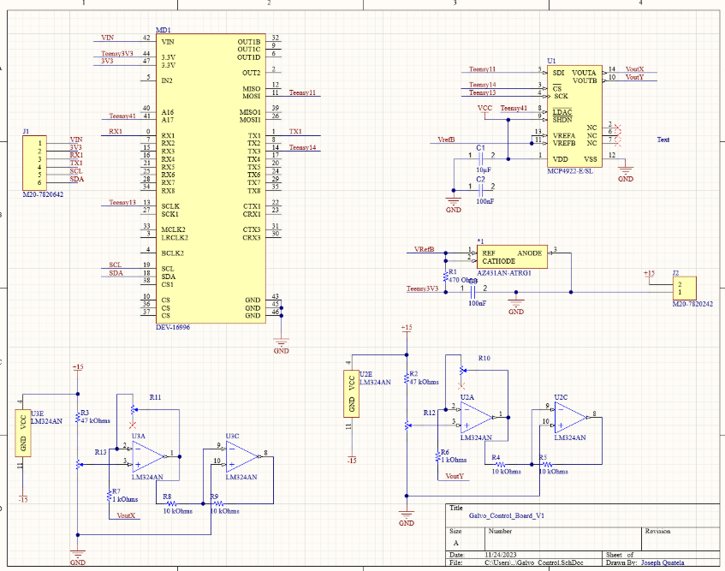Select the R10 potentiometer symbol
Image resolution: width=725 pixels, height=571 pixels.
tap(463, 370)
